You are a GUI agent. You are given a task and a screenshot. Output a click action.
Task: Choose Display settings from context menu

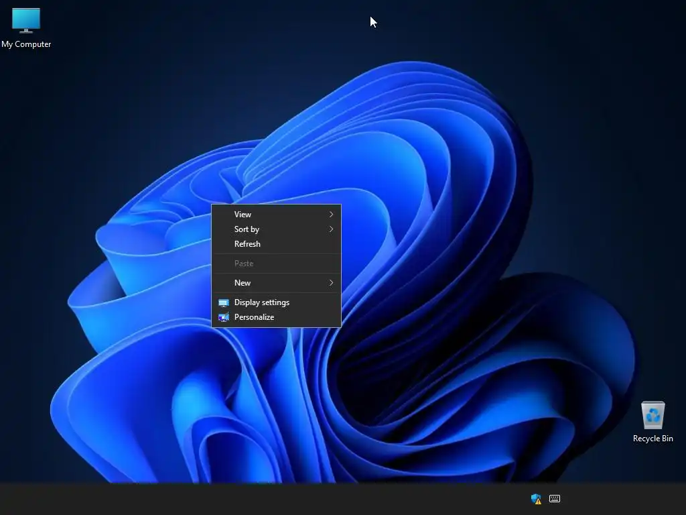pos(276,302)
